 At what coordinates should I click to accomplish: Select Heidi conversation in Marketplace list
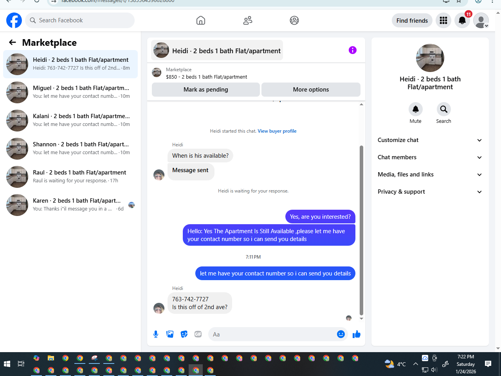pyautogui.click(x=70, y=64)
